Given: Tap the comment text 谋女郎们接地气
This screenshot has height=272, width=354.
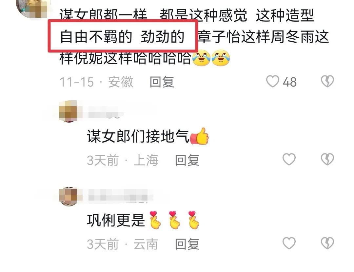Looking at the screenshot, I should (x=138, y=136).
